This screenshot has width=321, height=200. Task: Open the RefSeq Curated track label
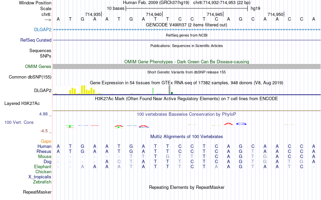(x=36, y=40)
